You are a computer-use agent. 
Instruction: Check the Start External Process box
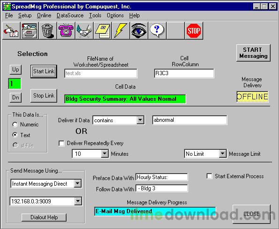click(x=209, y=176)
